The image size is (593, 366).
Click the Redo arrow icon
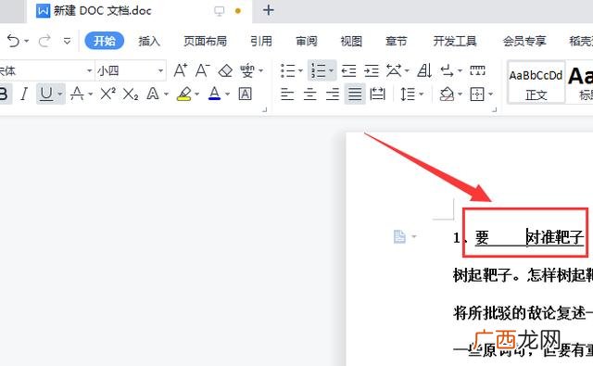click(x=44, y=41)
